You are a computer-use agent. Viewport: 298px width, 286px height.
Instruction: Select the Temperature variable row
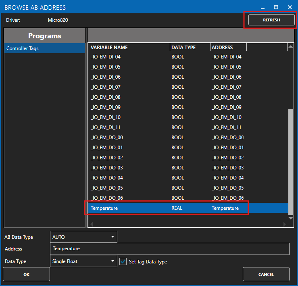tap(188, 208)
